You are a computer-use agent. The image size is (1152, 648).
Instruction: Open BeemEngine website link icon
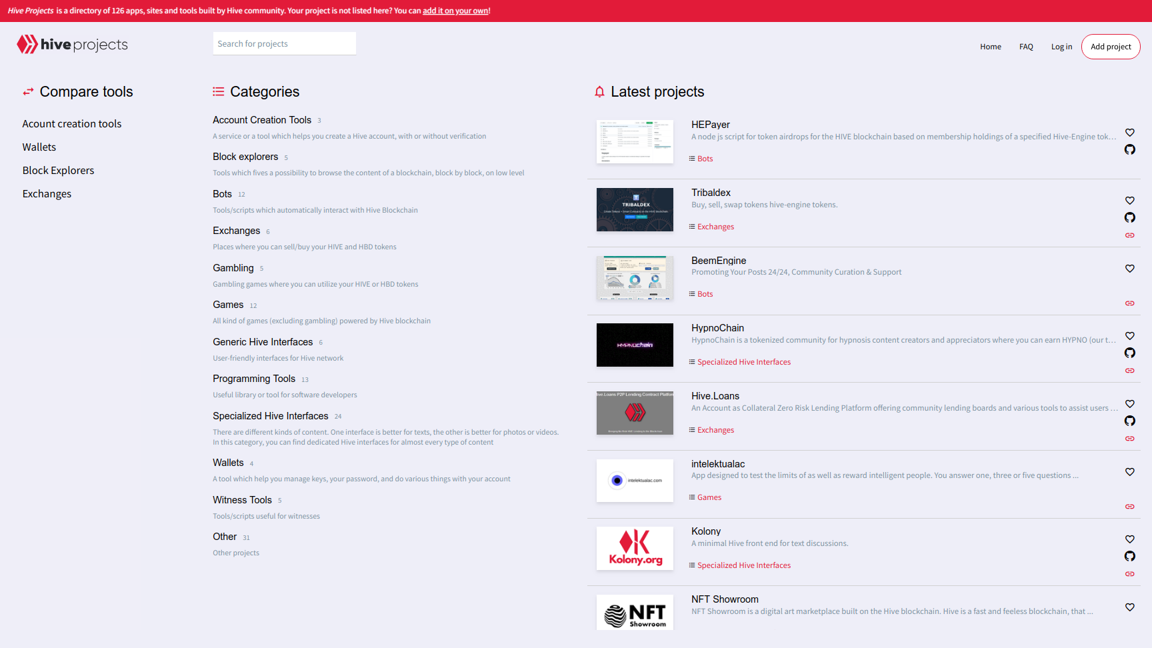pos(1130,303)
